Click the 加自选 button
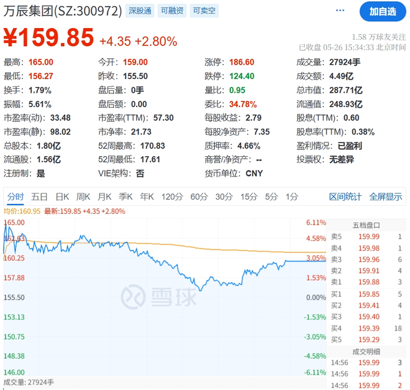Image resolution: width=410 pixels, height=390 pixels. click(382, 11)
